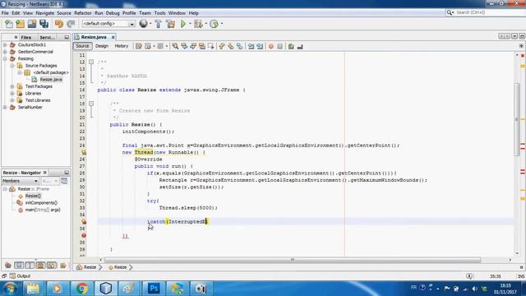The height and width of the screenshot is (296, 526).
Task: Click the globe browser icon in toolbar
Action: pyautogui.click(x=144, y=24)
